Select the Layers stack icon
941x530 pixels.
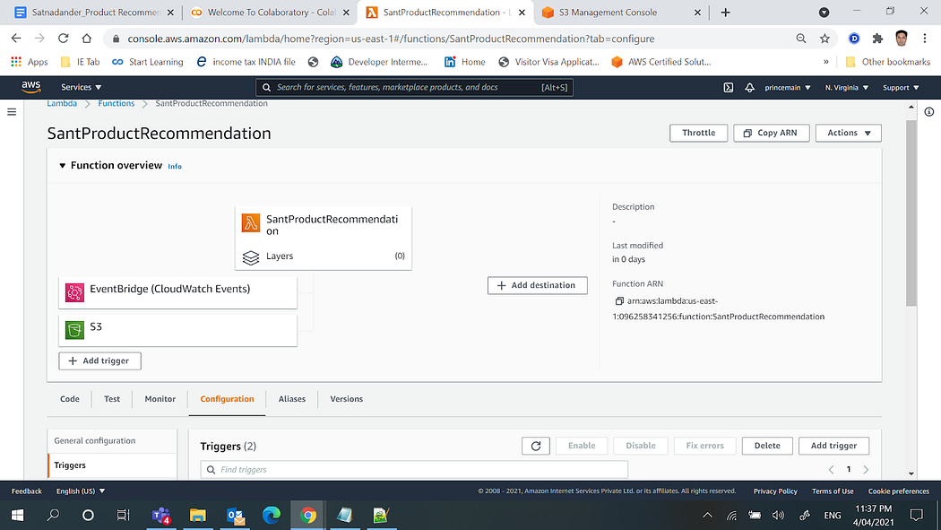[x=251, y=257]
